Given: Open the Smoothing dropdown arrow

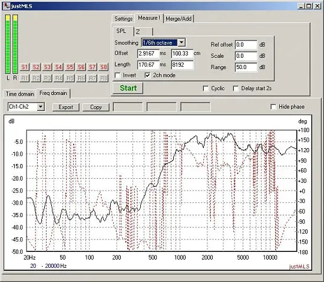Looking at the screenshot, I should pos(181,42).
